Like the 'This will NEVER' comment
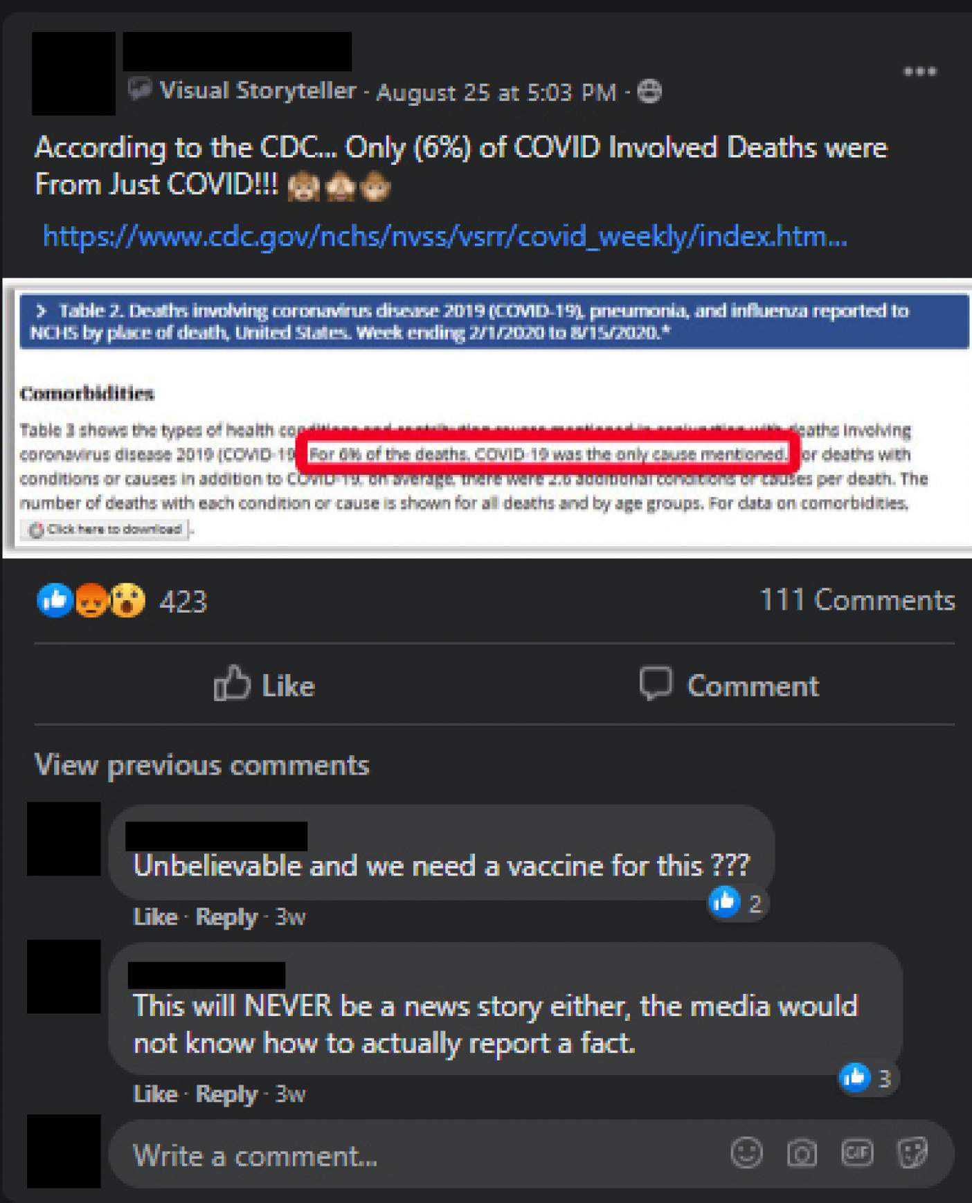 [155, 1094]
